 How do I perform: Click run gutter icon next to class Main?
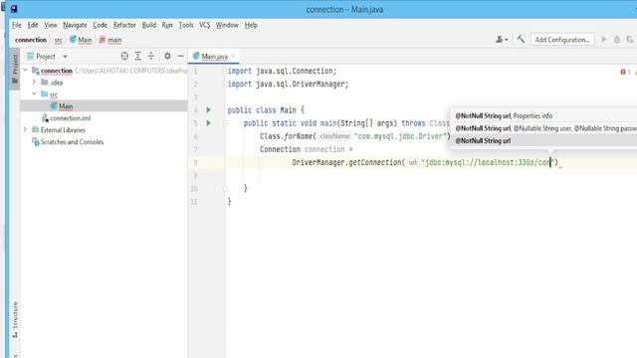click(208, 110)
